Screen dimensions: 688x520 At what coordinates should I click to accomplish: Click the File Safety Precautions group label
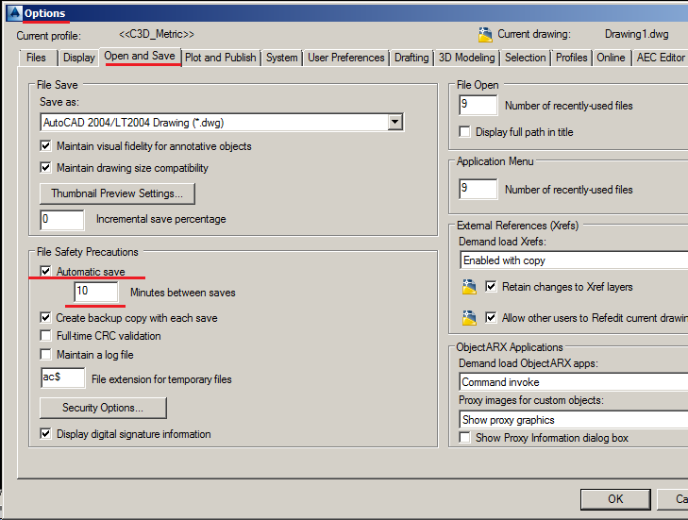[x=88, y=252]
